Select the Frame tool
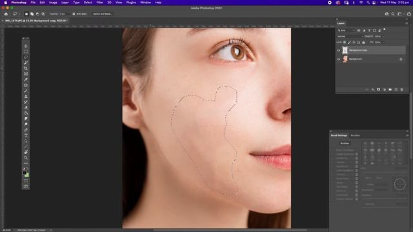Screen dimensions: 413x232 [x=26, y=74]
